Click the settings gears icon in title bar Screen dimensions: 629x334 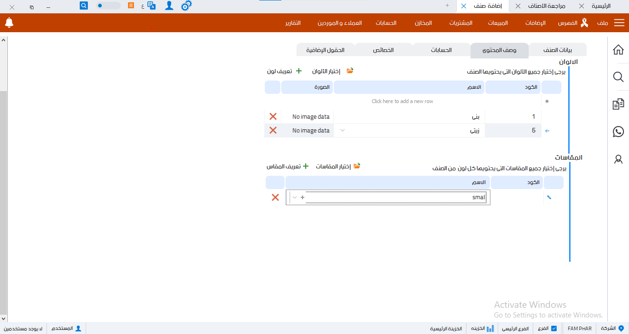point(186,6)
